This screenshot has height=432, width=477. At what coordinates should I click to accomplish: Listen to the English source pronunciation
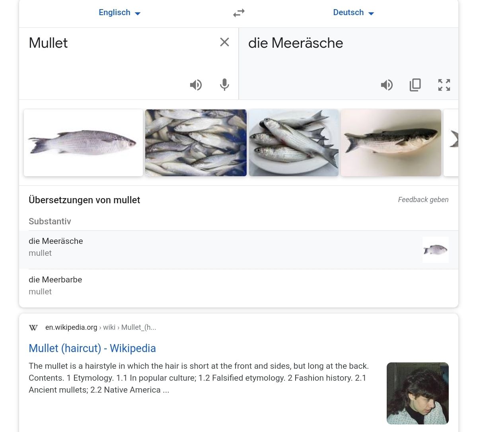(x=196, y=85)
